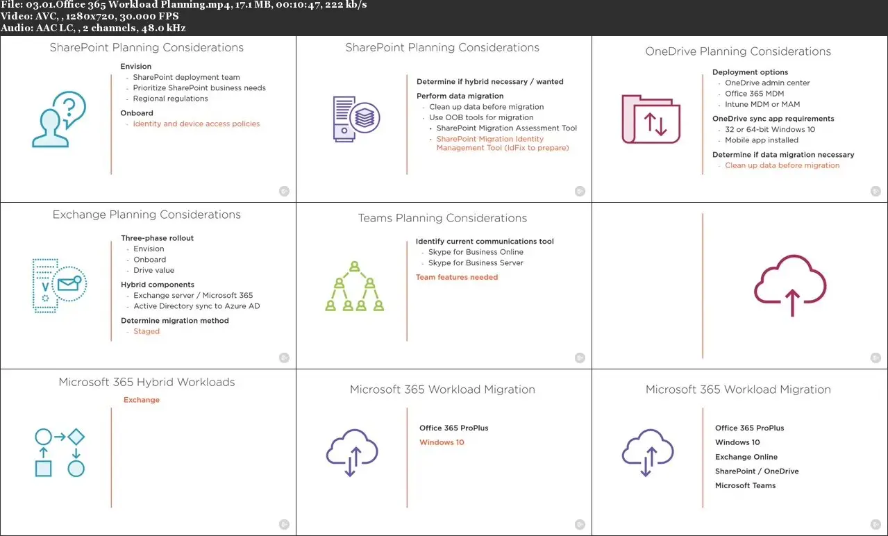The width and height of the screenshot is (888, 536).
Task: Click orange 'Windows 10' text in migration slide
Action: (x=442, y=442)
